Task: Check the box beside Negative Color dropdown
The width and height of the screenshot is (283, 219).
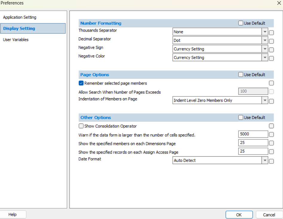Action: tap(271, 58)
